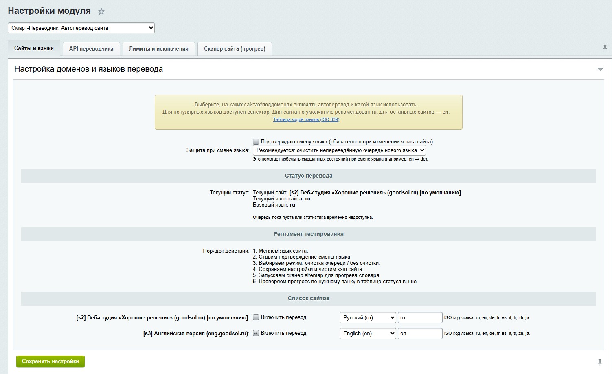Click the ru ISO code input field

pos(420,317)
